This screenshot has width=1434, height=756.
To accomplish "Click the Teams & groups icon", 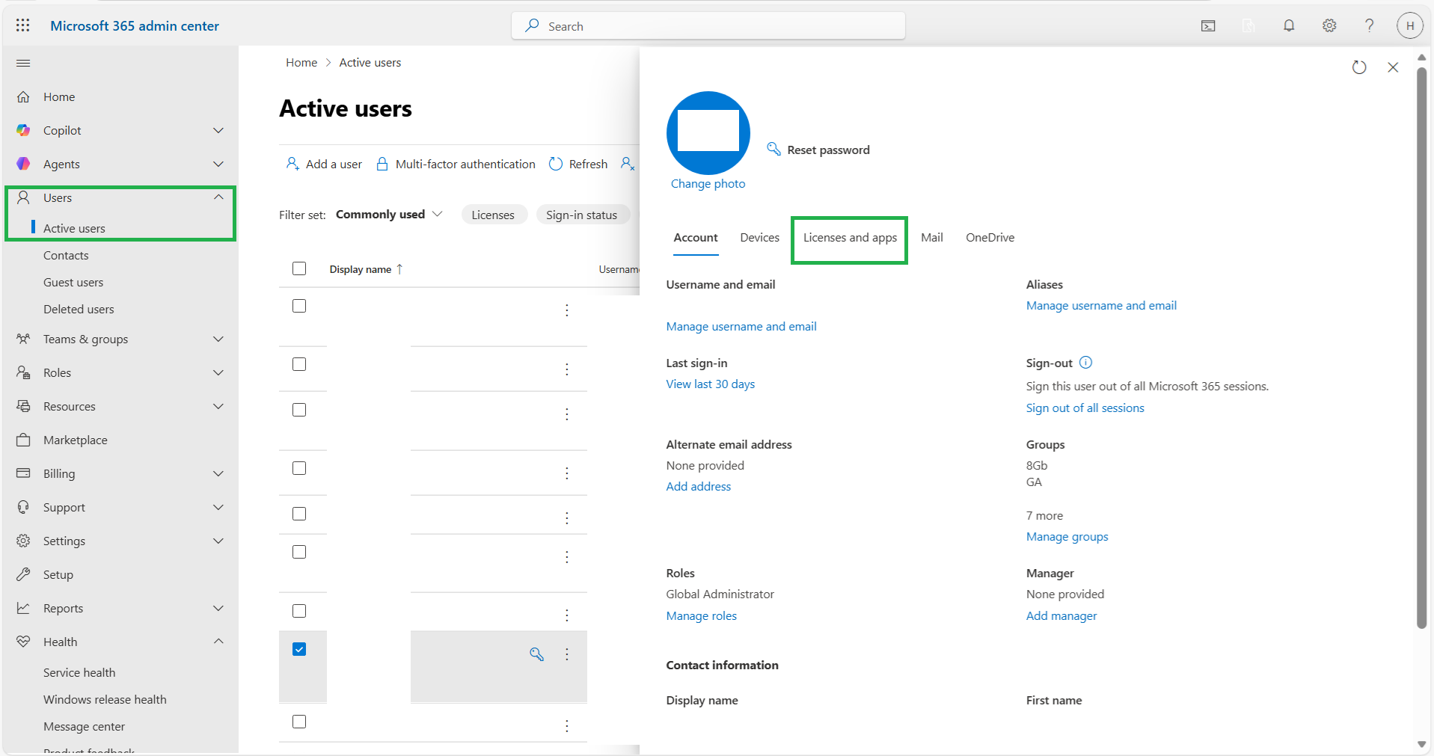I will (x=23, y=339).
